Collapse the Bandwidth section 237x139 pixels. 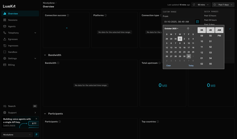pos(45,55)
